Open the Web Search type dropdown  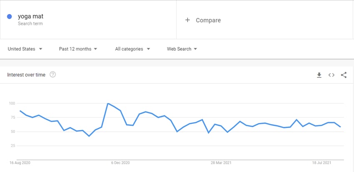[x=182, y=49]
